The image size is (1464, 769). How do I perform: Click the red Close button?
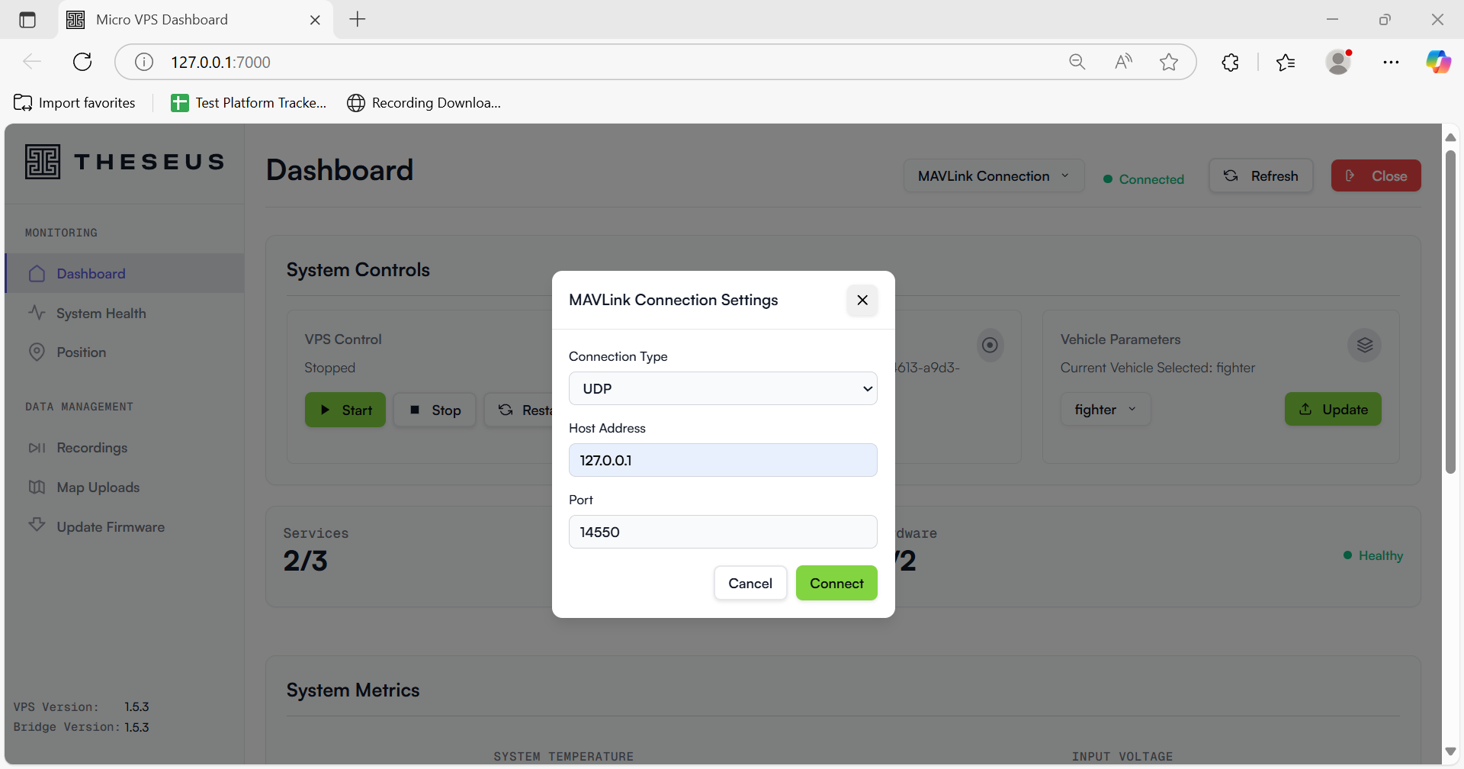pyautogui.click(x=1376, y=176)
